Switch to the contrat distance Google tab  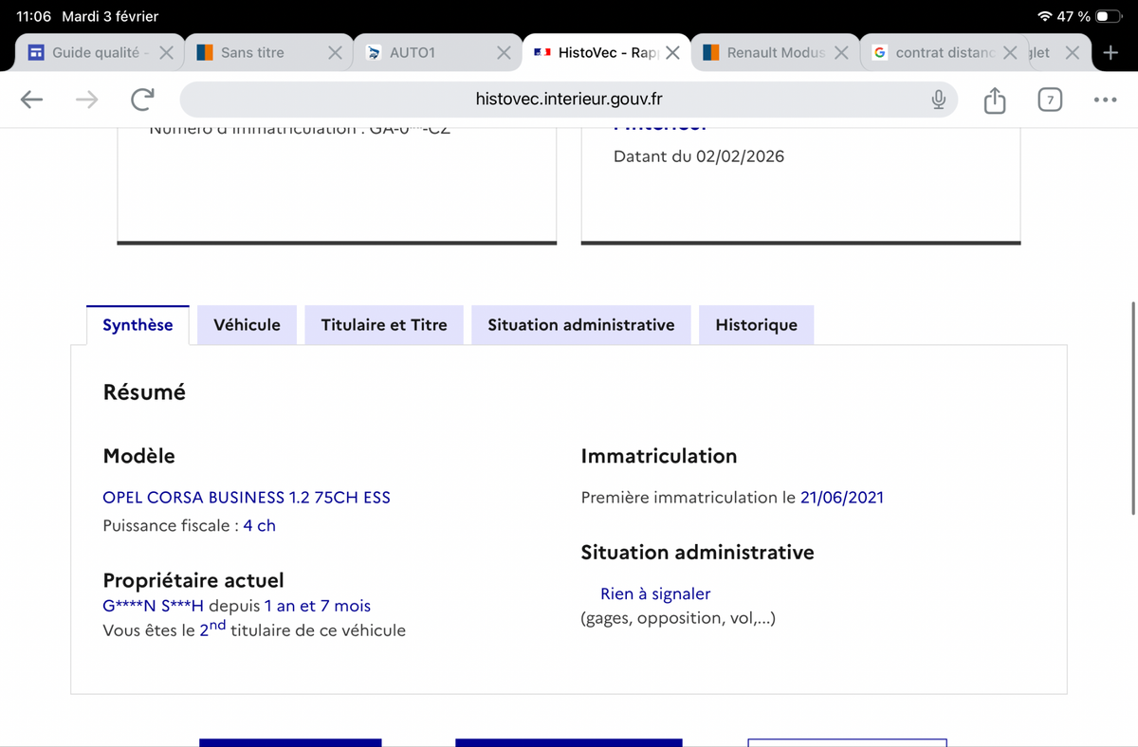coord(944,52)
